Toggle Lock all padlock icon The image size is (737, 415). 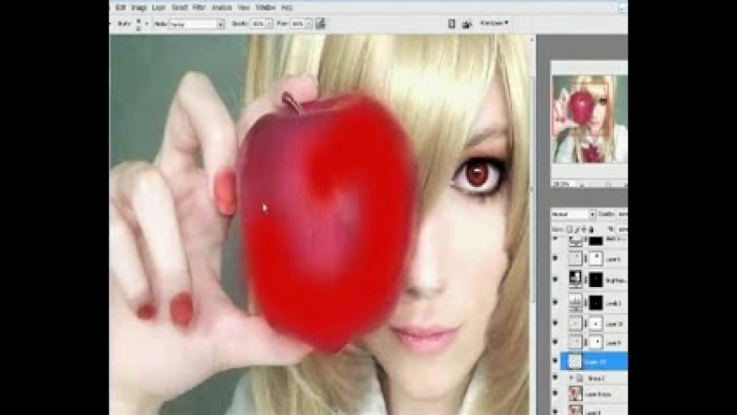click(591, 229)
